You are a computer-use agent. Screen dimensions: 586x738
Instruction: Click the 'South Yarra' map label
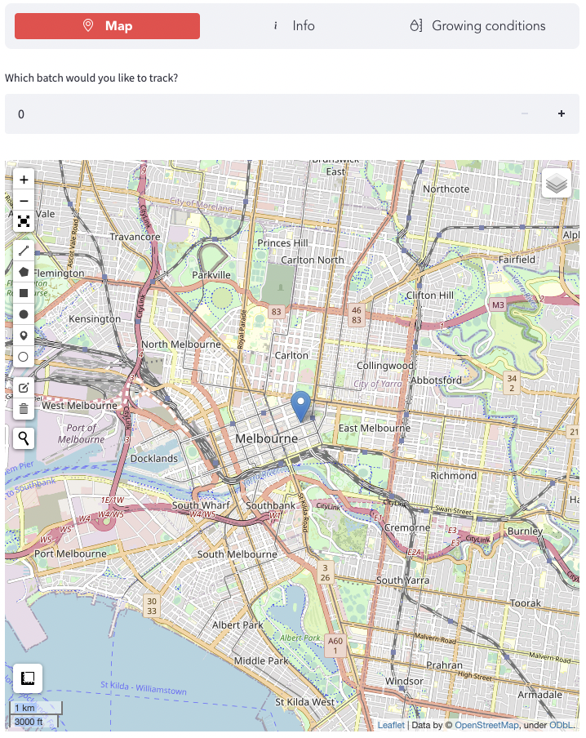[402, 580]
